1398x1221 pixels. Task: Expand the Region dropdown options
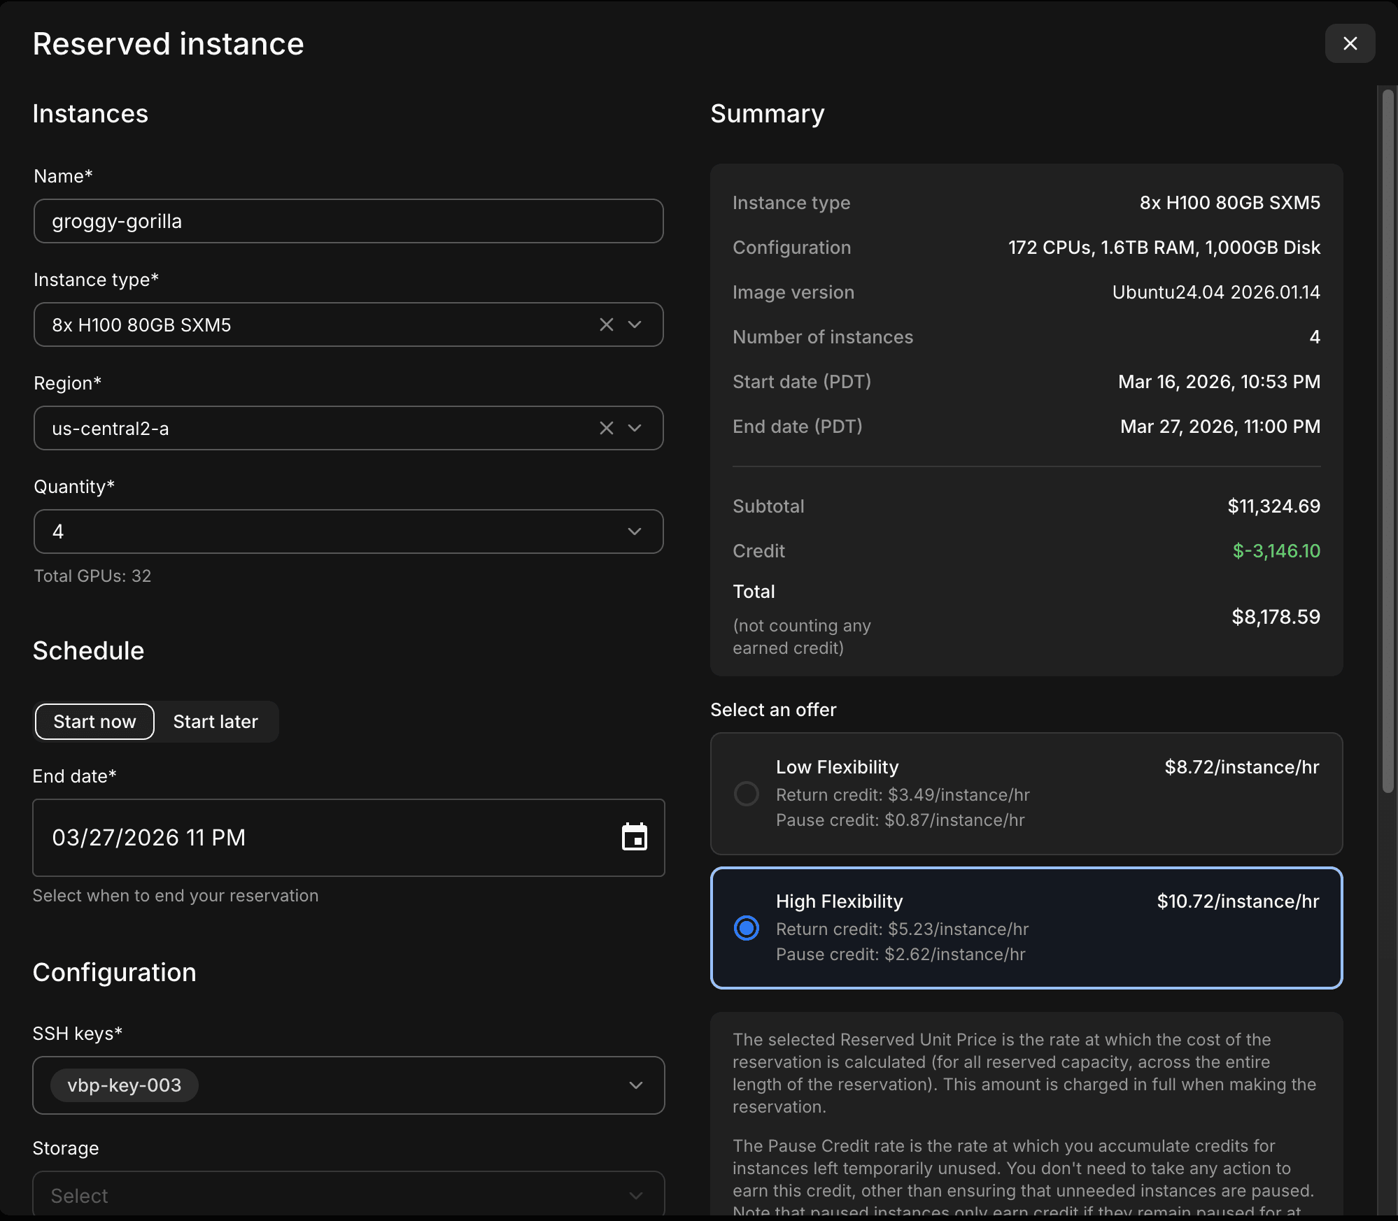635,428
